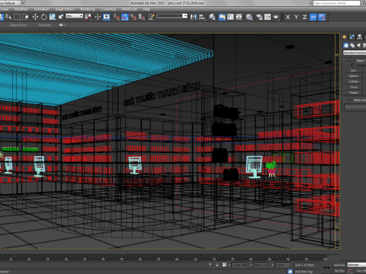Click the Select and Place tool
This screenshot has height=274, width=366.
tap(61, 17)
